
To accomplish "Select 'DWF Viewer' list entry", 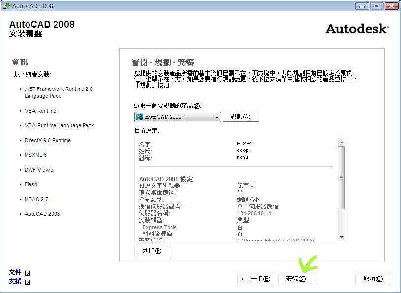I will point(40,170).
